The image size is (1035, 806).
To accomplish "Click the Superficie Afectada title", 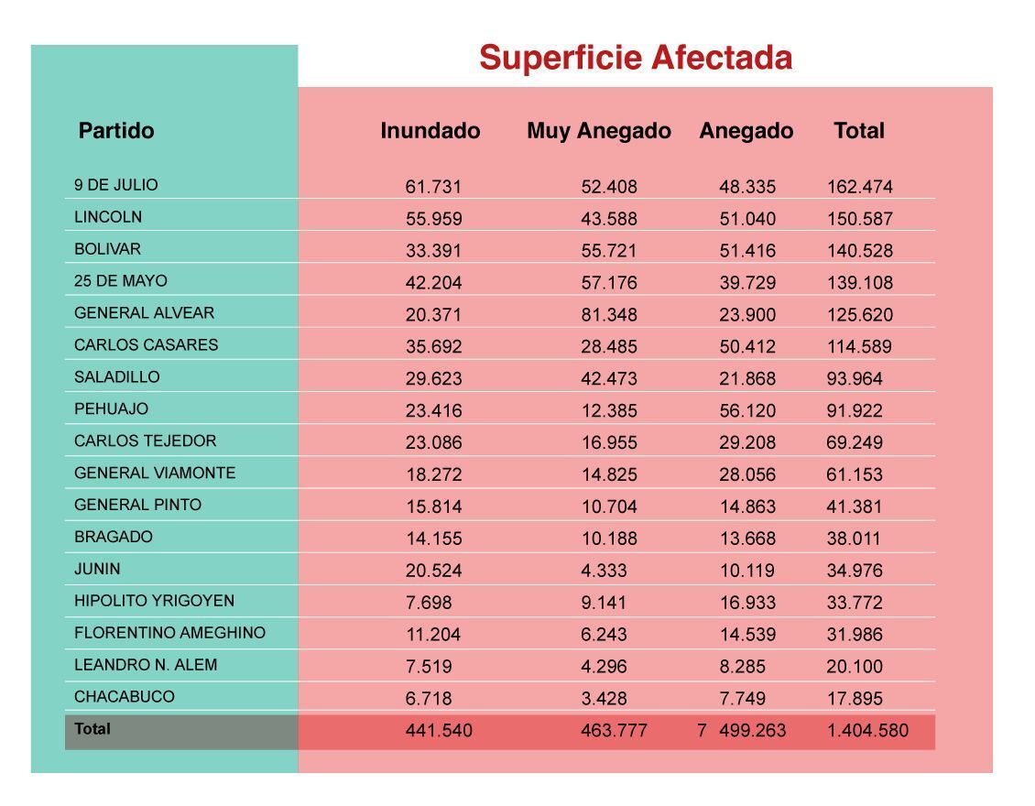I will coord(636,58).
